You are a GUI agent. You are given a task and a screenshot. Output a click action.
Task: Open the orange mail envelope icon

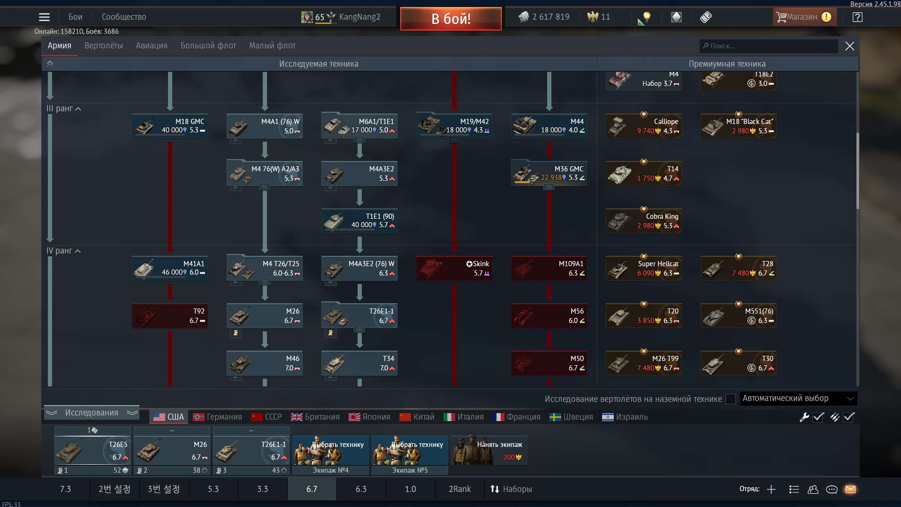click(x=850, y=489)
